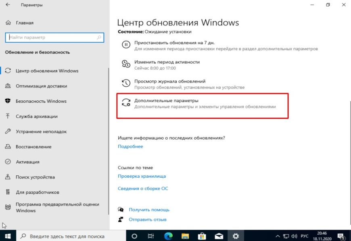The image size is (351, 241).
Task: Open the Проверка хранилища link
Action: [x=142, y=176]
